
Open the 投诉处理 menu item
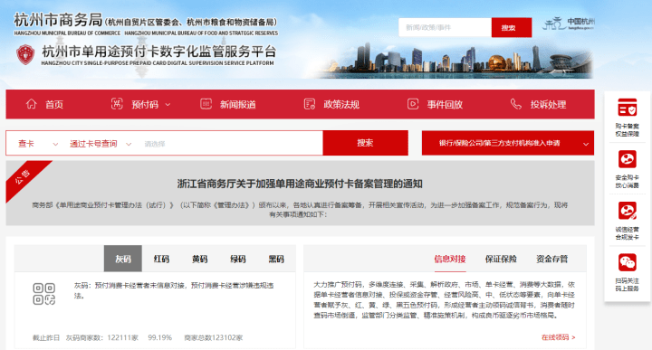coord(548,105)
